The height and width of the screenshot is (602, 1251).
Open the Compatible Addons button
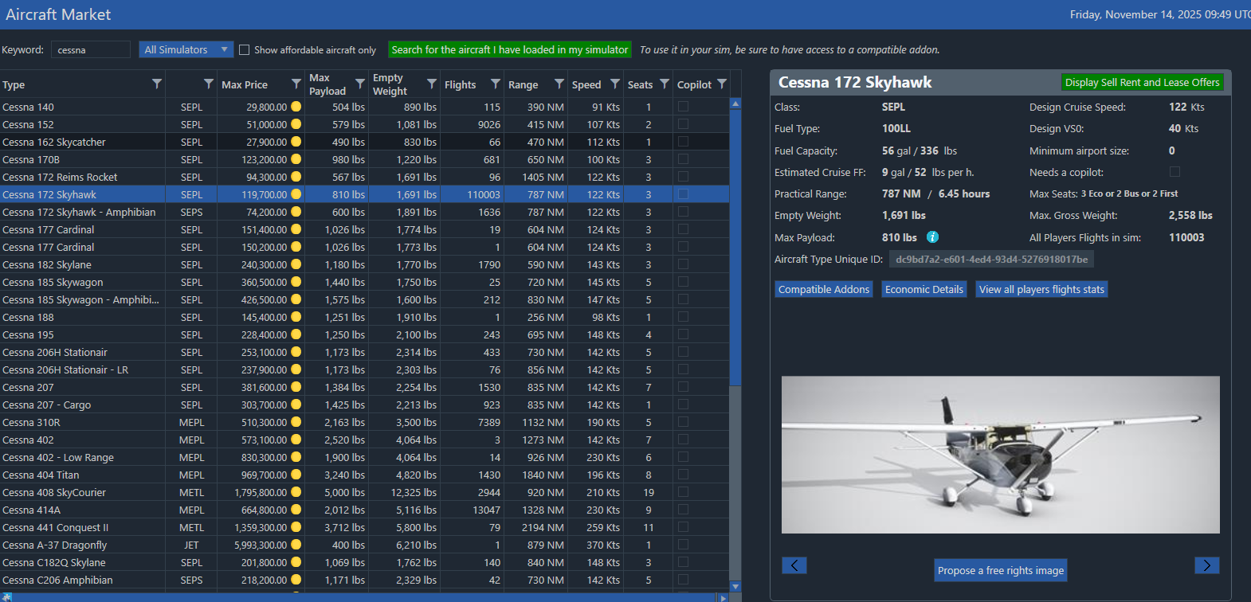[823, 289]
